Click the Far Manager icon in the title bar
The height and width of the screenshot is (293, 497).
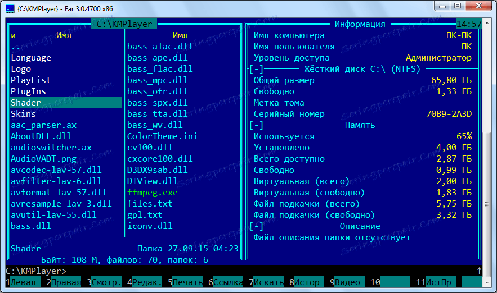pos(10,8)
